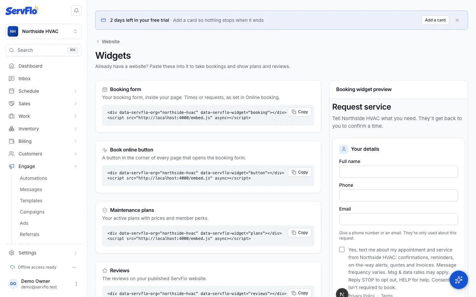Click the Billing wallet icon
The height and width of the screenshot is (297, 476).
[x=12, y=141]
